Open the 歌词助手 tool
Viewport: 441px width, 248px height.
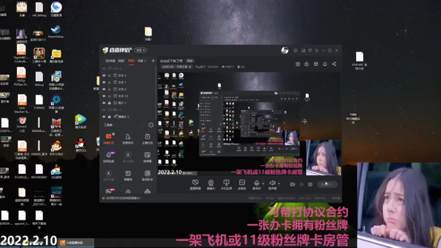147,175
